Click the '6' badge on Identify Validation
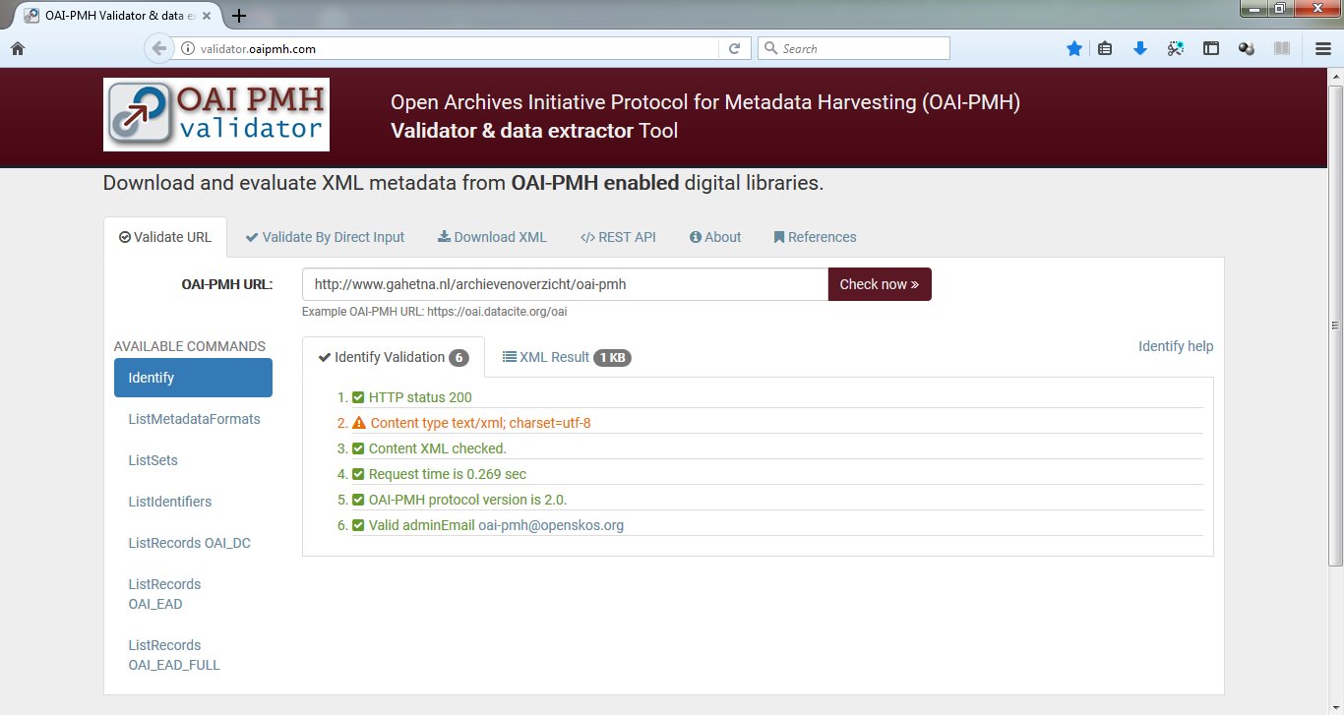1344x715 pixels. (458, 358)
